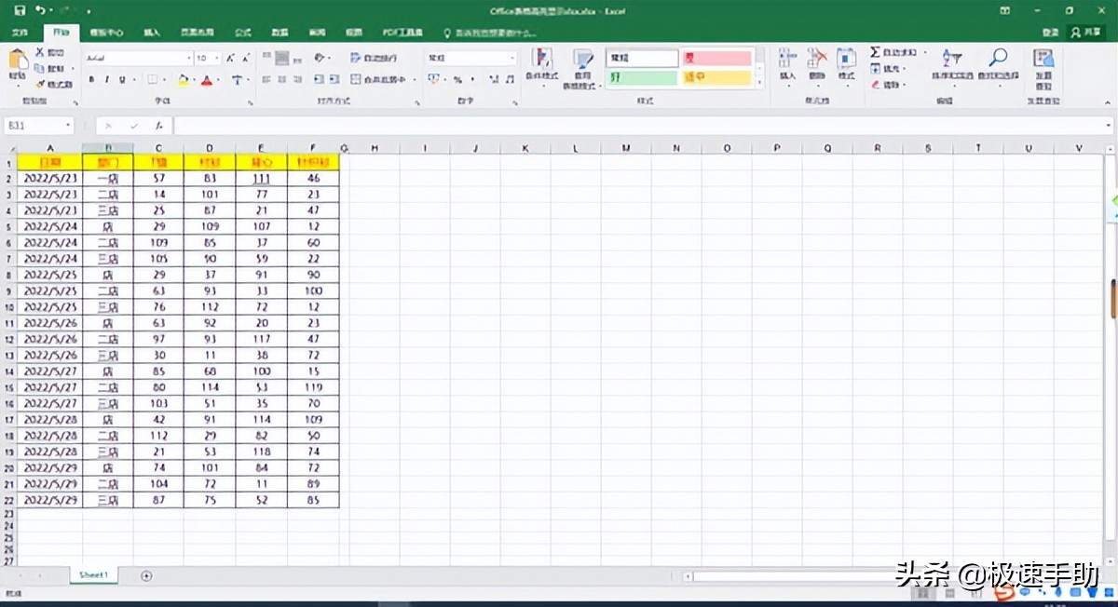The image size is (1118, 607).
Task: Add a new sheet with plus icon
Action: pos(146,576)
